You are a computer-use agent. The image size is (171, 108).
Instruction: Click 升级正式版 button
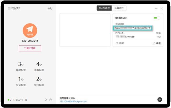click(30, 48)
